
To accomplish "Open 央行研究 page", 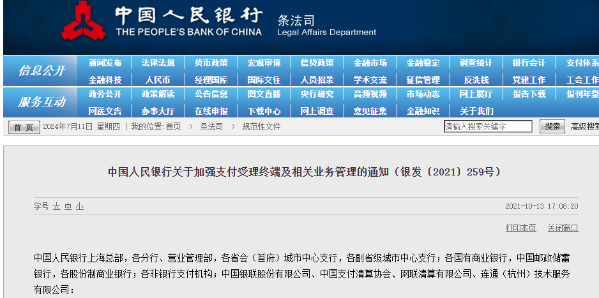I will tap(317, 94).
